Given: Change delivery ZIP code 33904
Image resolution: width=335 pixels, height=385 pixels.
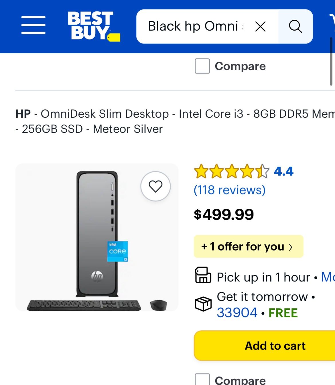Looking at the screenshot, I should [237, 313].
